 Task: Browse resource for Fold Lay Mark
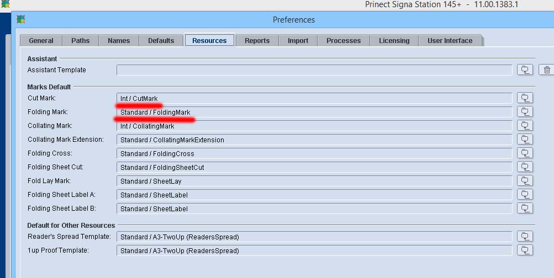pyautogui.click(x=525, y=180)
